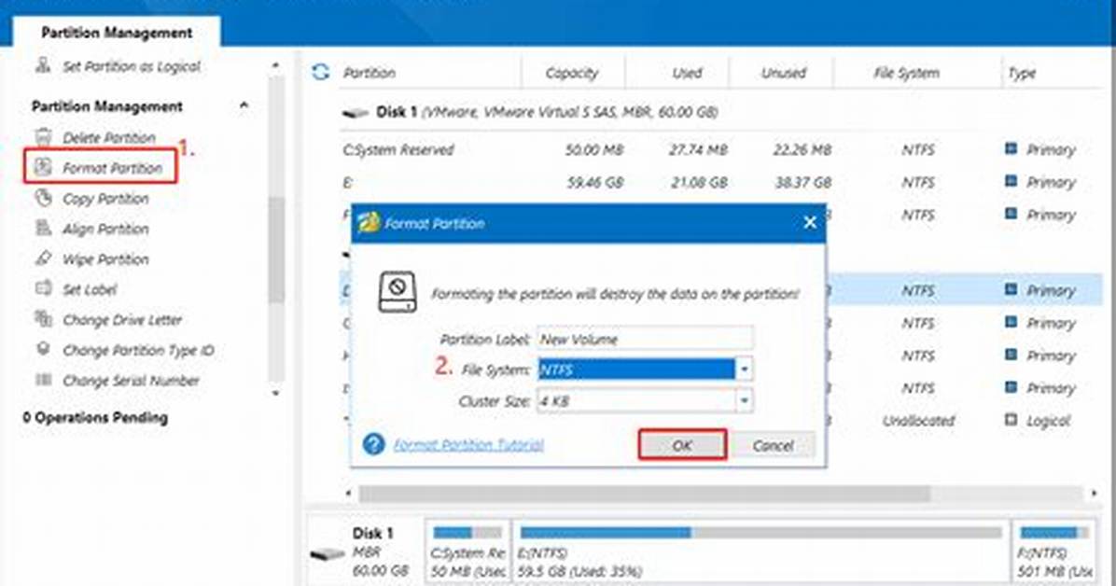Click the E:(NTFS) 59.5 GB disk map block

[760, 551]
